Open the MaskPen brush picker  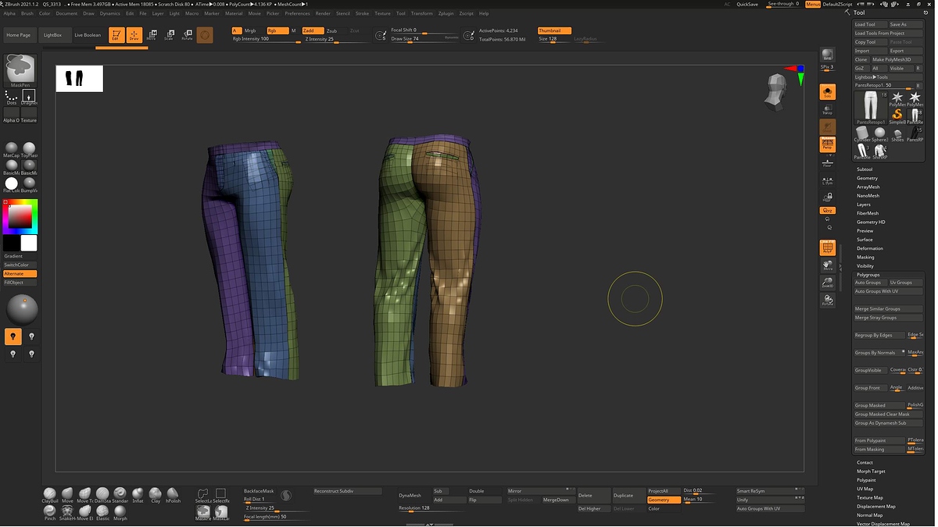click(20, 70)
